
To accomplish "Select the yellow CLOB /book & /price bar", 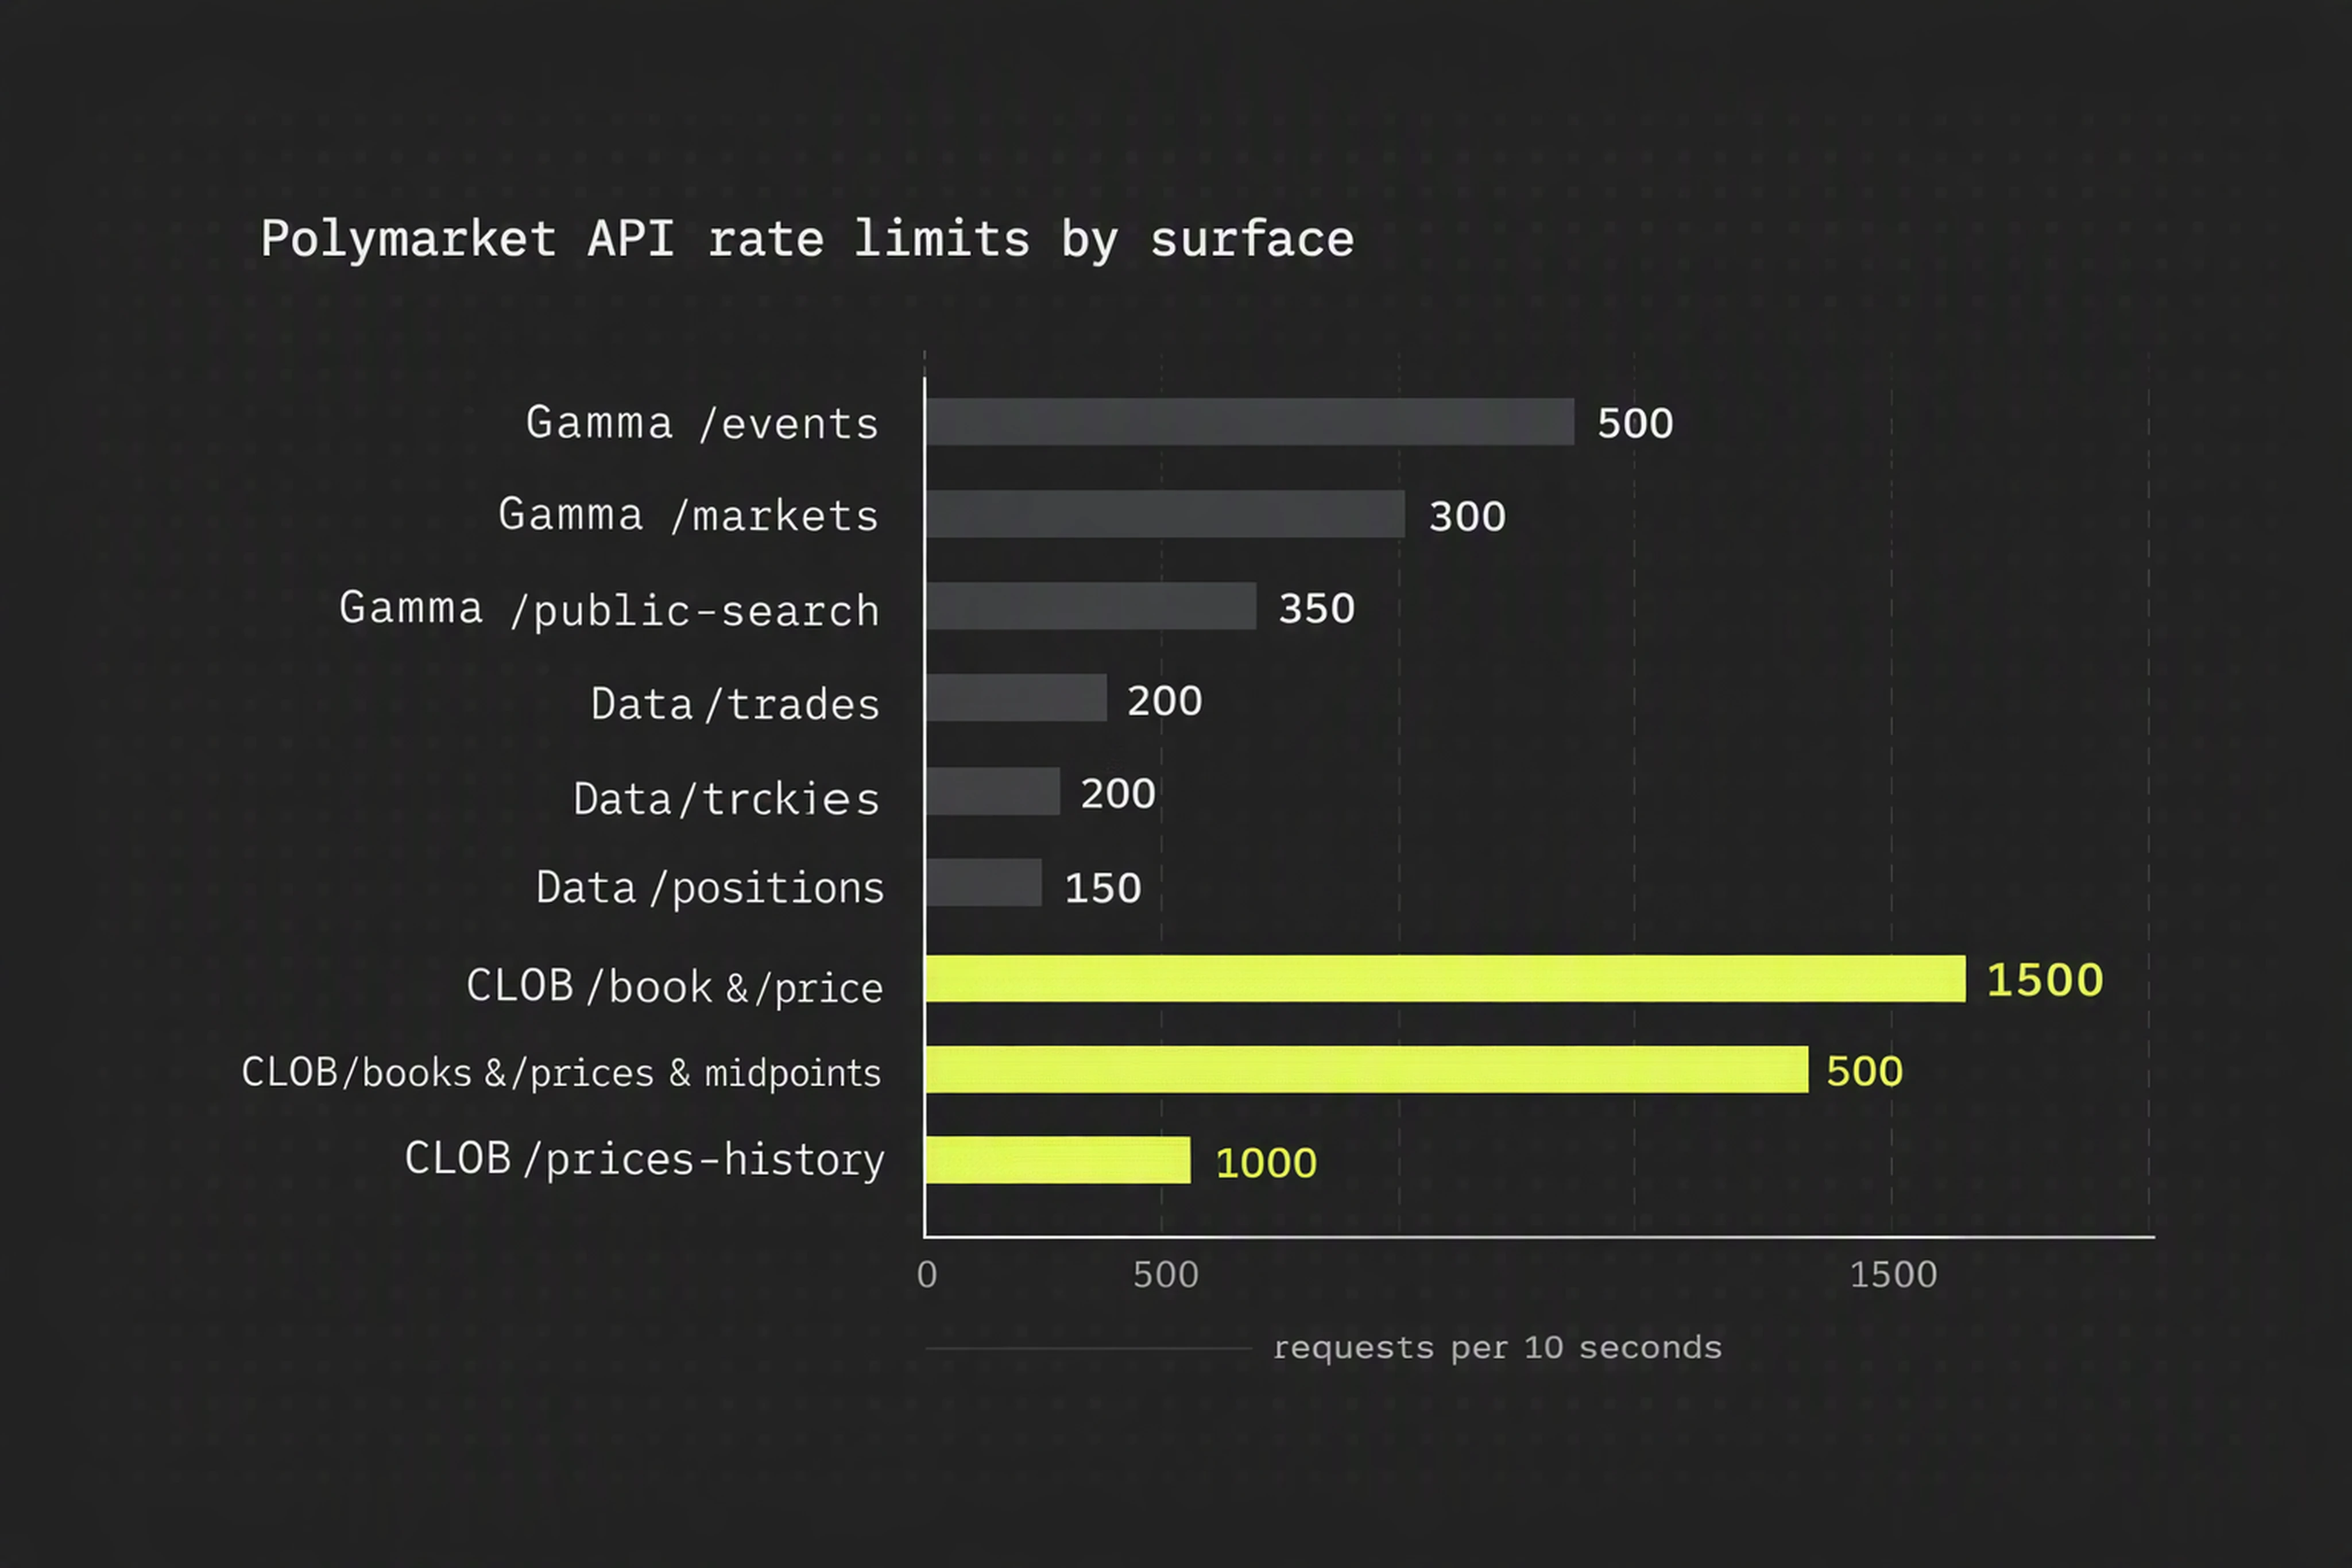I will click(x=1446, y=979).
